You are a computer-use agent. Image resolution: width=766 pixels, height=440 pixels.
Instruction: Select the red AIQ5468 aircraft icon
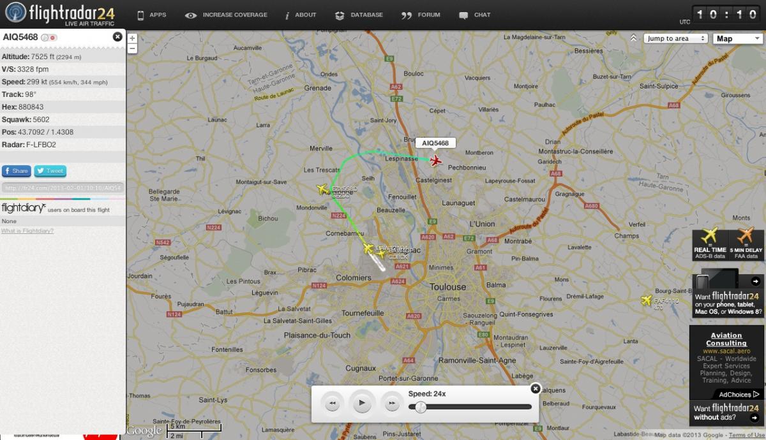pos(436,160)
